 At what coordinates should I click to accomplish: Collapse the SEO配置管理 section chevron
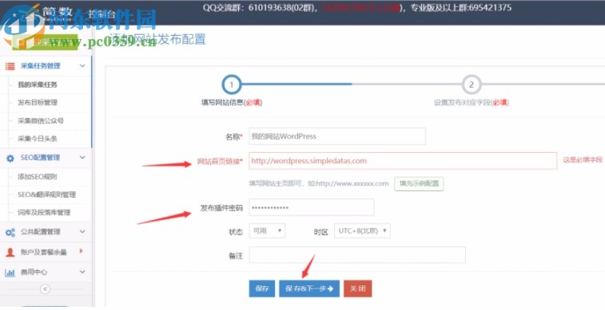point(82,157)
